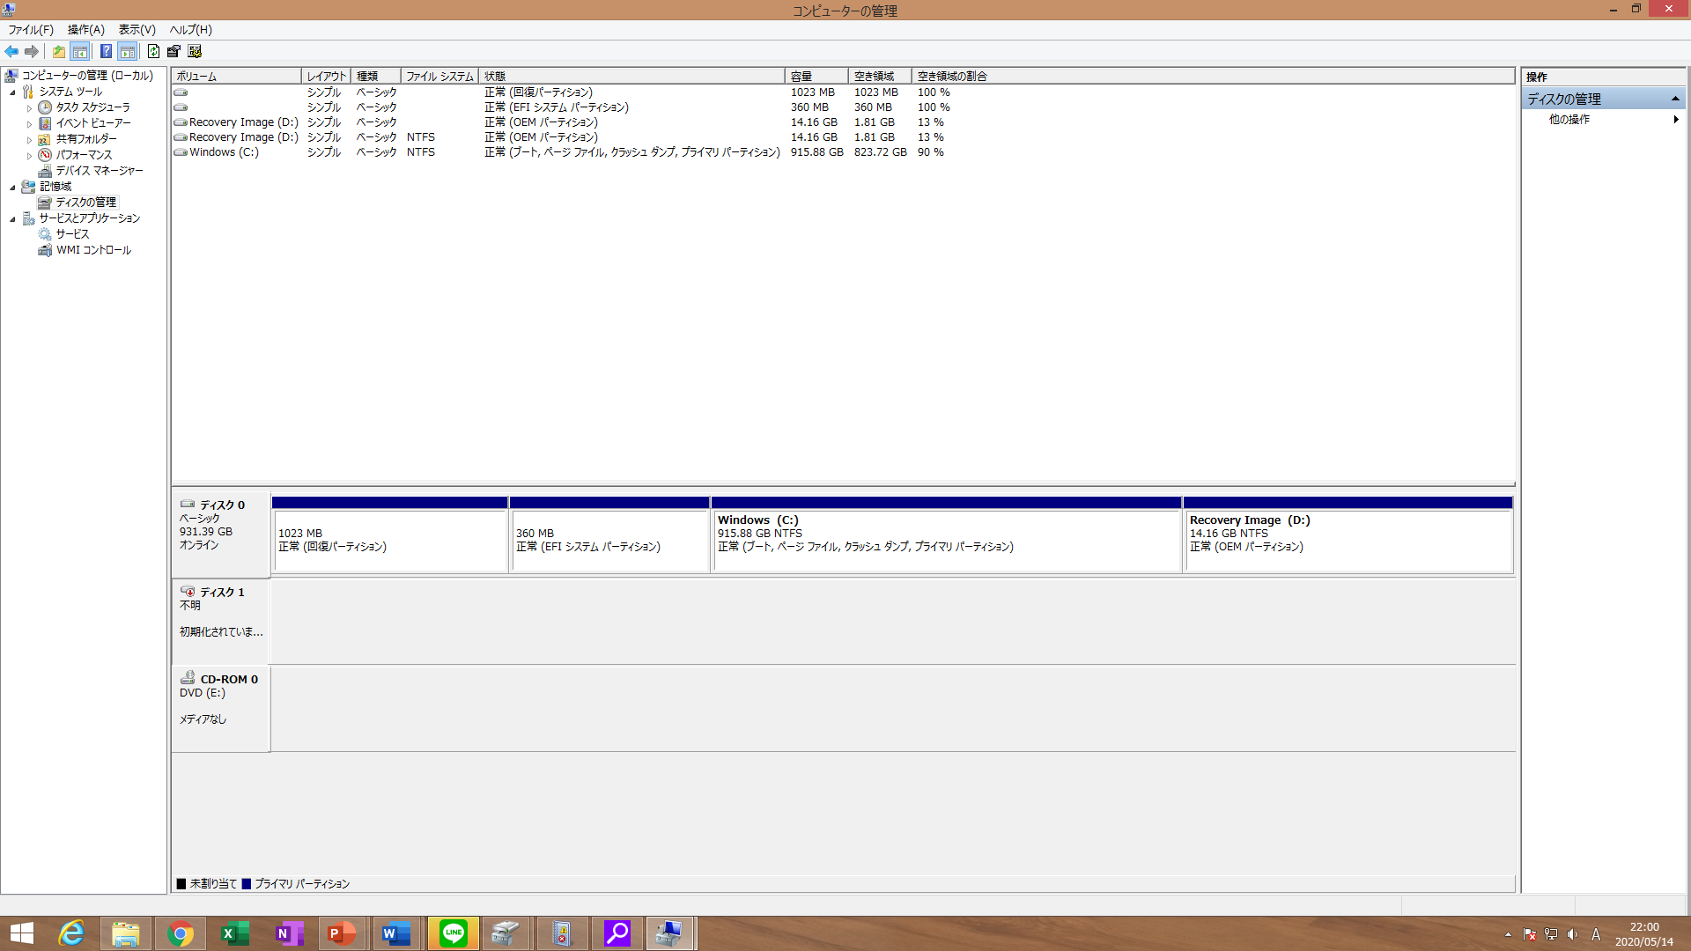The height and width of the screenshot is (951, 1691).
Task: Open the Help question mark icon
Action: pos(106,51)
